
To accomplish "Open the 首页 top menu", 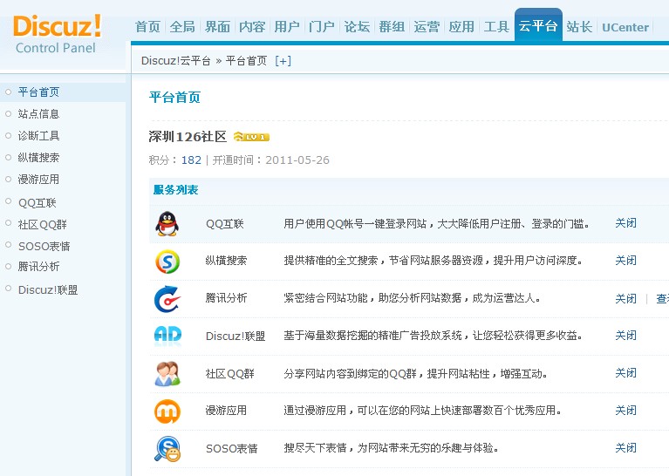I will [x=147, y=27].
